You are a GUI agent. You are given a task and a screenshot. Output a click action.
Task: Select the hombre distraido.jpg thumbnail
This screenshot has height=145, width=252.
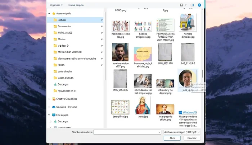coord(188,22)
